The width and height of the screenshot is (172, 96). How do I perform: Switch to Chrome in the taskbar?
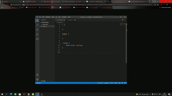(28, 94)
